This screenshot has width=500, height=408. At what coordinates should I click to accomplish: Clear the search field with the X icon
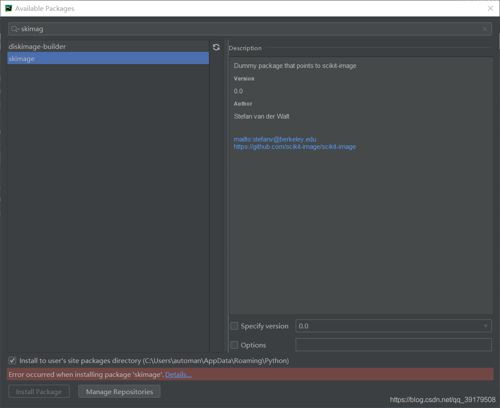[x=485, y=29]
